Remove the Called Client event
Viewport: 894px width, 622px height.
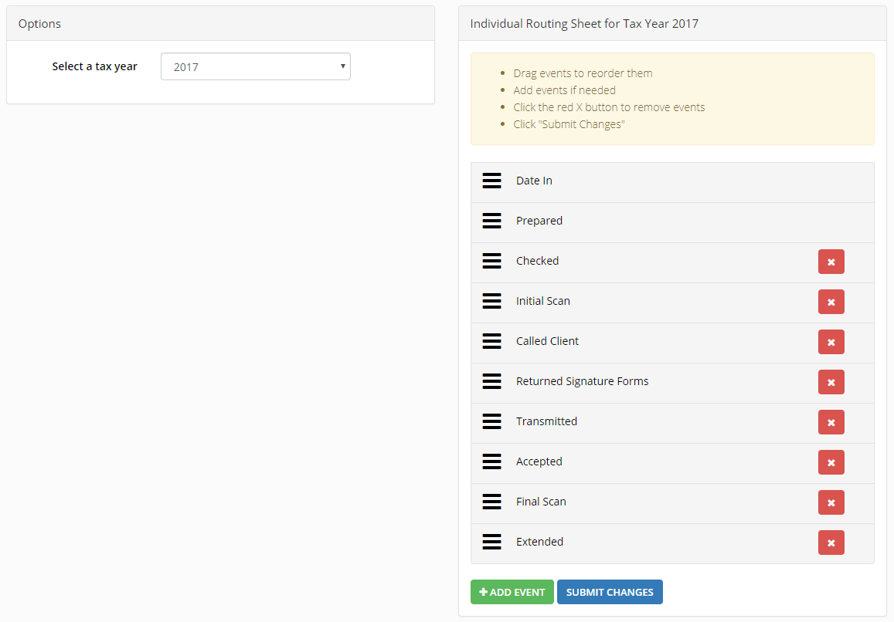coord(831,343)
